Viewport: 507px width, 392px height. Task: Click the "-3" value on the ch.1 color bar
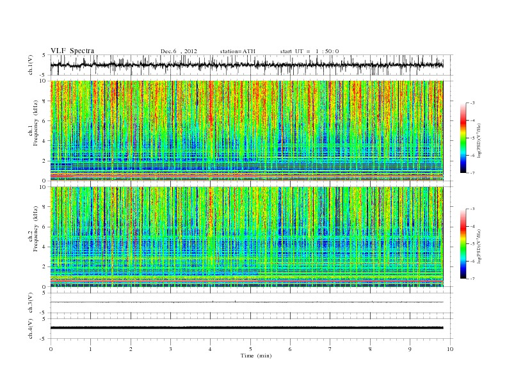click(x=472, y=103)
